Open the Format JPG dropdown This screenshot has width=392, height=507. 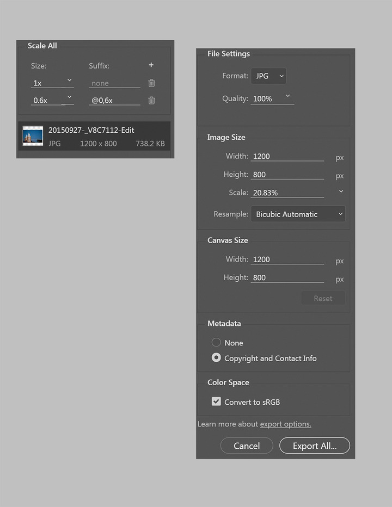[x=268, y=76]
